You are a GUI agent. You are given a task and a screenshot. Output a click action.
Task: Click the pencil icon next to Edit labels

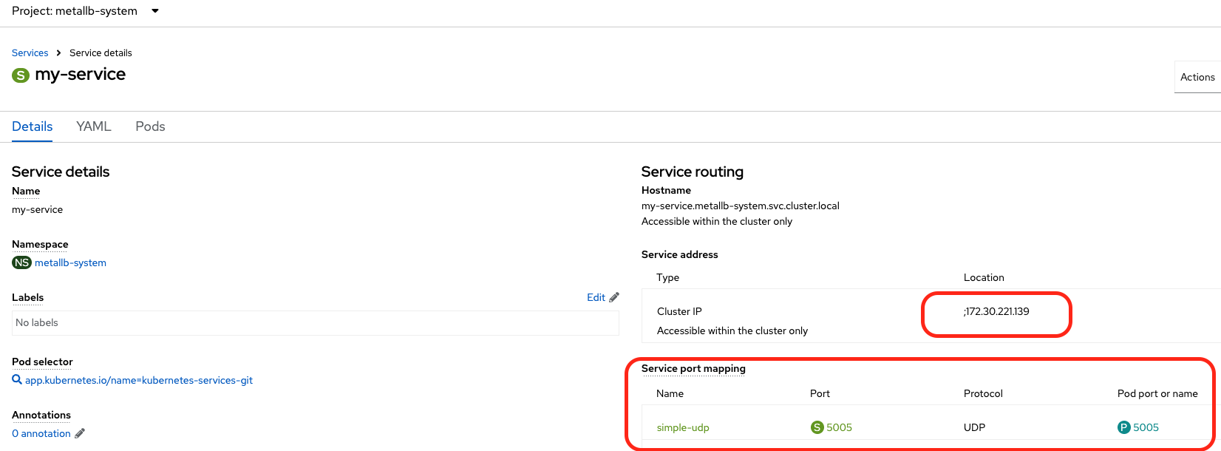pyautogui.click(x=614, y=297)
